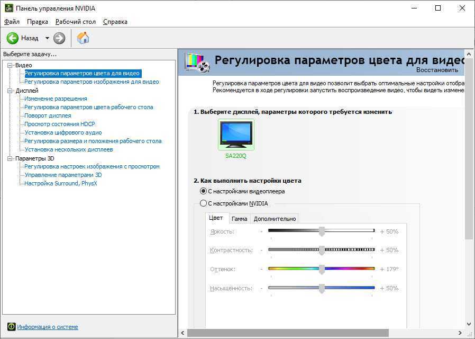The height and width of the screenshot is (339, 475).
Task: Collapse the Дисплей tree node
Action: (x=10, y=91)
